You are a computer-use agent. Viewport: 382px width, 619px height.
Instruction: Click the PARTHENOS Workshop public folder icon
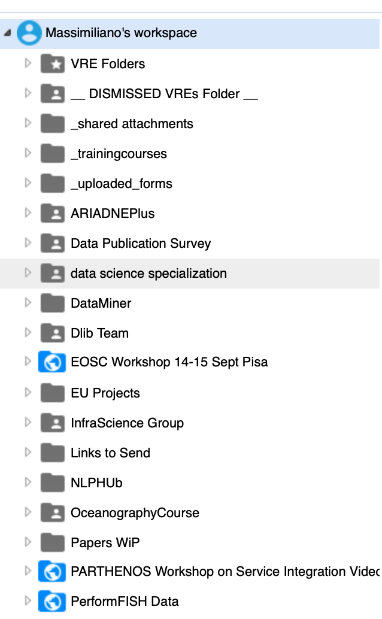coord(52,571)
